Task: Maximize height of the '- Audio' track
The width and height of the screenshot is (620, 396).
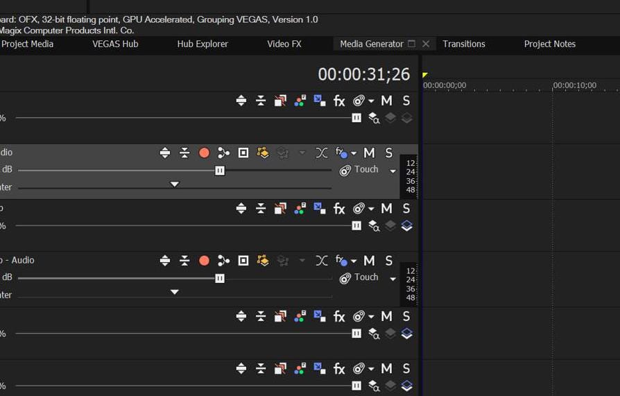Action: [x=165, y=260]
